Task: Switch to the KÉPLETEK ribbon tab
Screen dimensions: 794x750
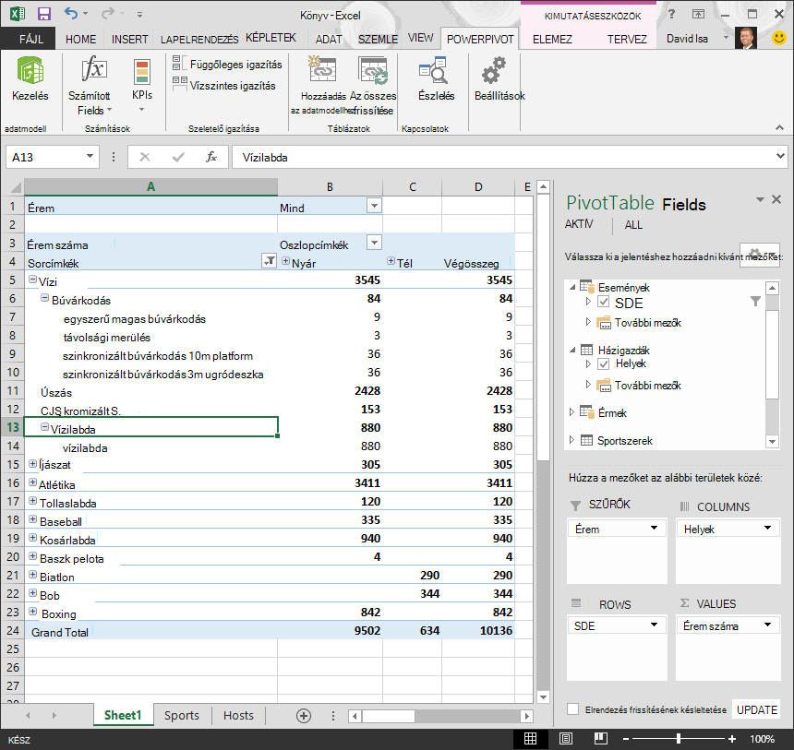Action: click(271, 38)
